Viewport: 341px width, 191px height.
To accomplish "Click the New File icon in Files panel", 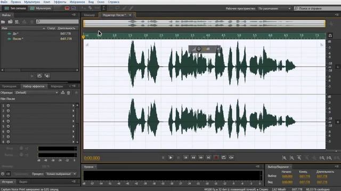I will (x=17, y=22).
